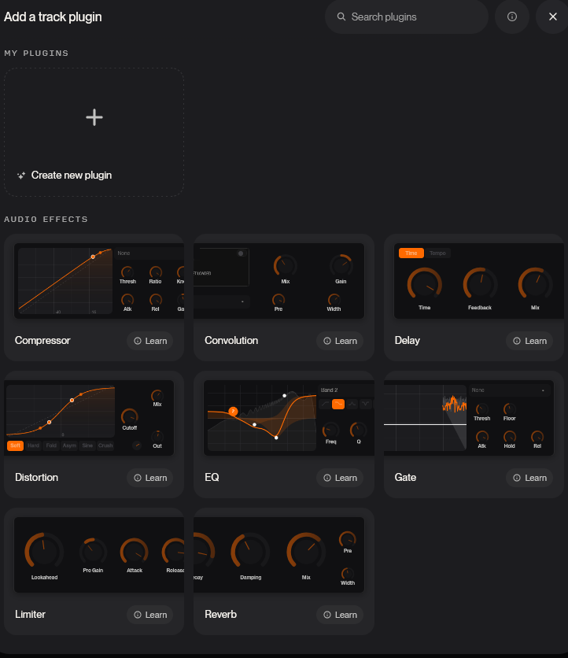The height and width of the screenshot is (658, 568).
Task: Click Learn on the Gate card
Action: click(529, 478)
